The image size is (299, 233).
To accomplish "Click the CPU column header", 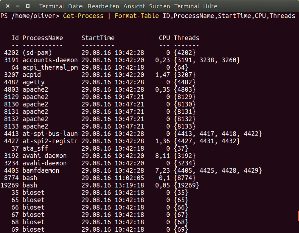I will [164, 38].
